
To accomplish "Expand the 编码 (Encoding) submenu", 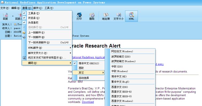I will 47,63.
